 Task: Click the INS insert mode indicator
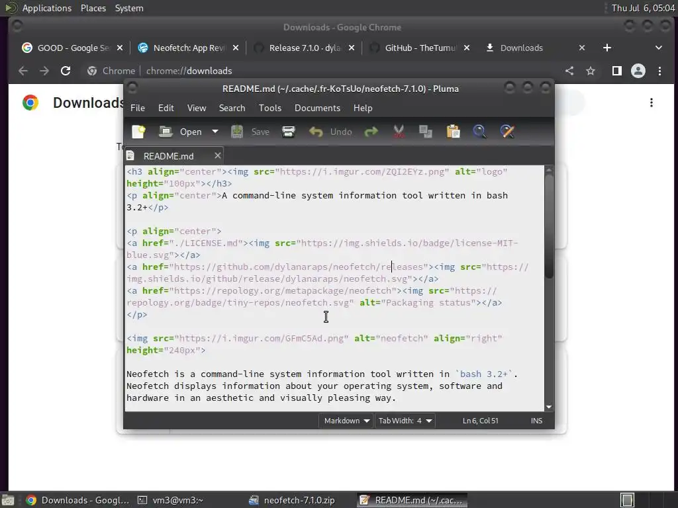point(536,421)
